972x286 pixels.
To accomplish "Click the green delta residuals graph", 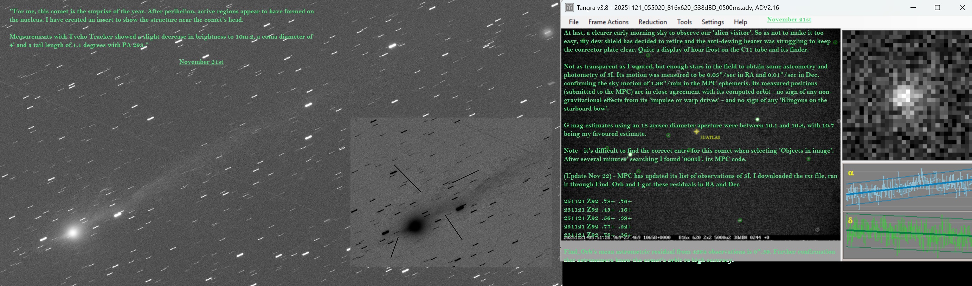I will pos(907,235).
